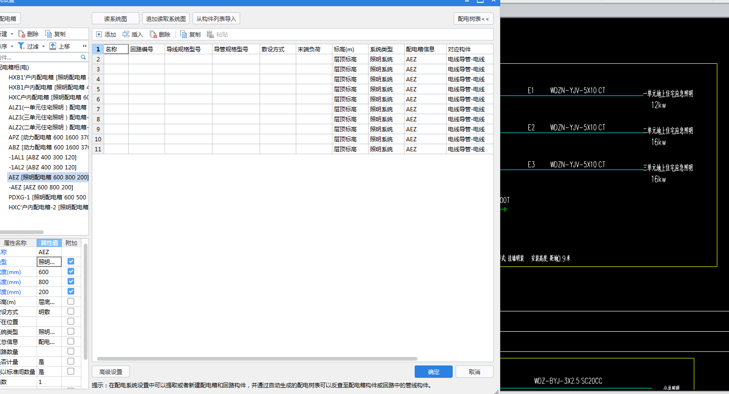The height and width of the screenshot is (394, 729).
Task: Enable checkbox for 回路数量 property row
Action: (x=71, y=351)
